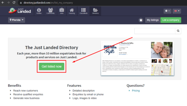
Task: Open the Community section
Action: click(x=51, y=11)
